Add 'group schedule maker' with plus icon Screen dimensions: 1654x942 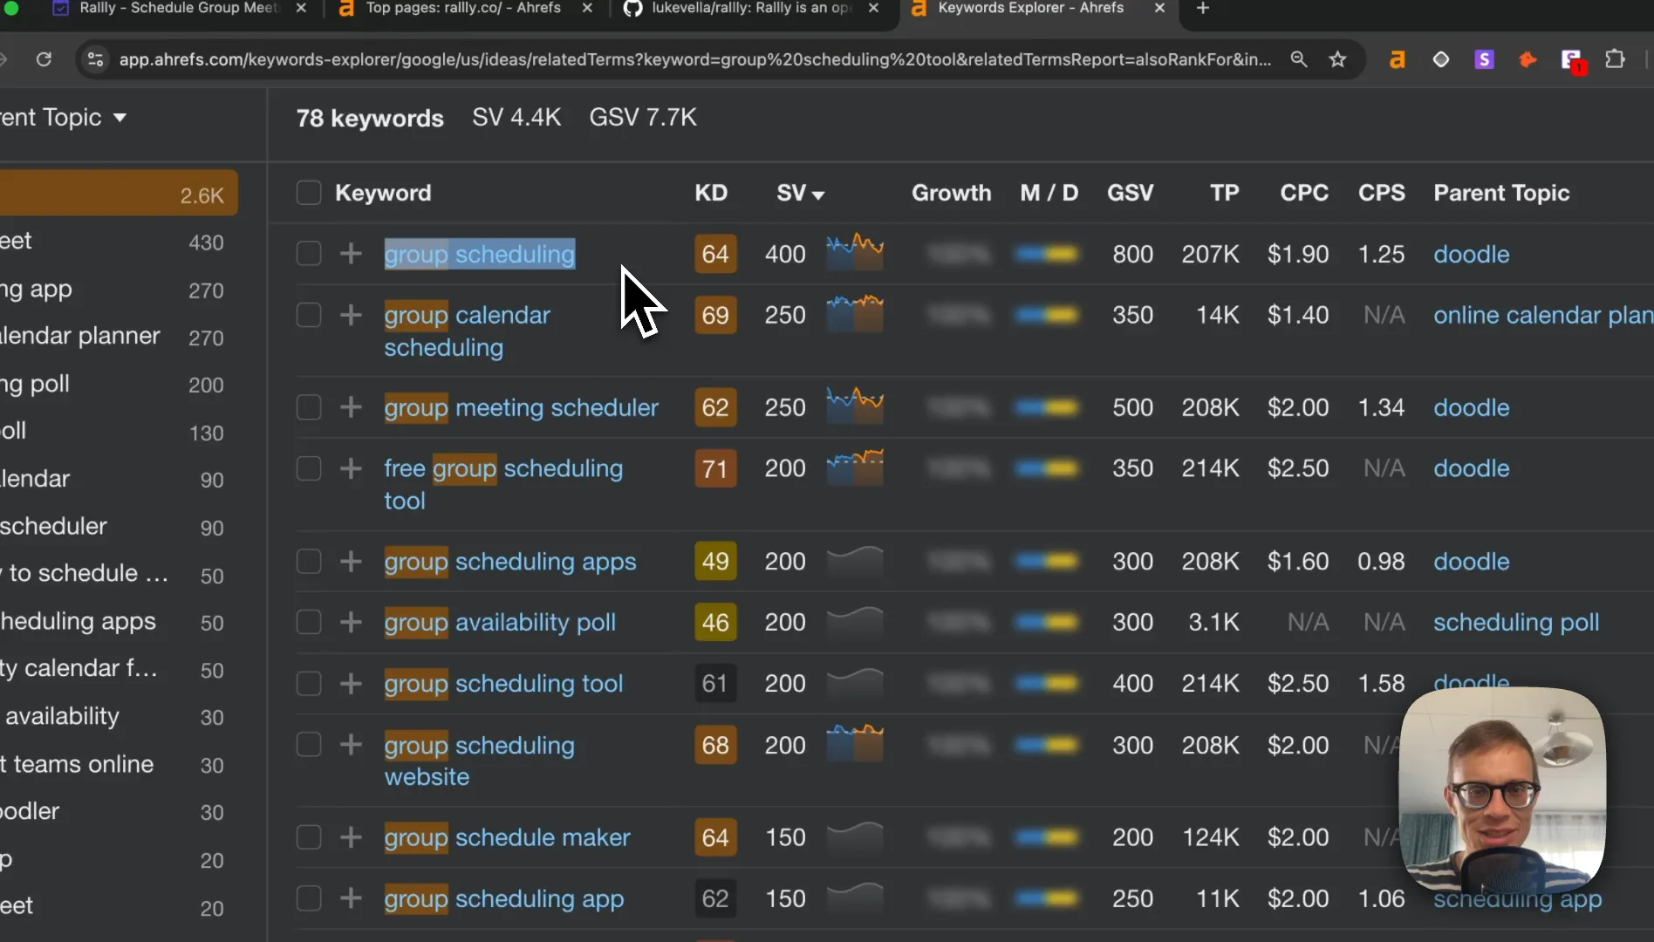(351, 837)
